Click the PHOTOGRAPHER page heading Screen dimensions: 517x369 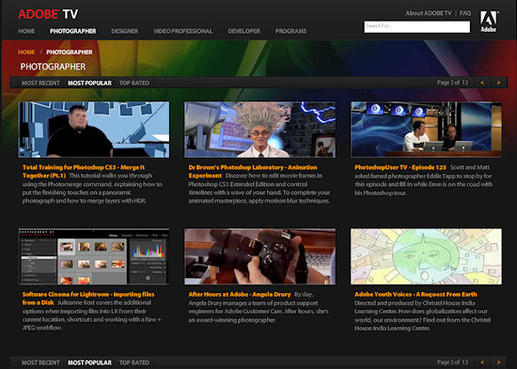pyautogui.click(x=53, y=67)
